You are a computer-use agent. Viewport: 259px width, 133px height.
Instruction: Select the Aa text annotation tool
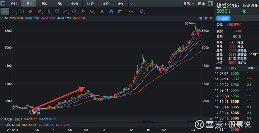click(92, 11)
